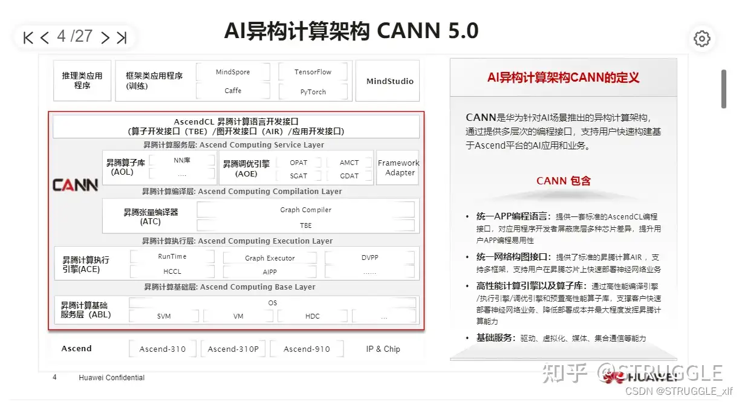This screenshot has width=742, height=402.
Task: Click the PyTorch box
Action: 313,91
